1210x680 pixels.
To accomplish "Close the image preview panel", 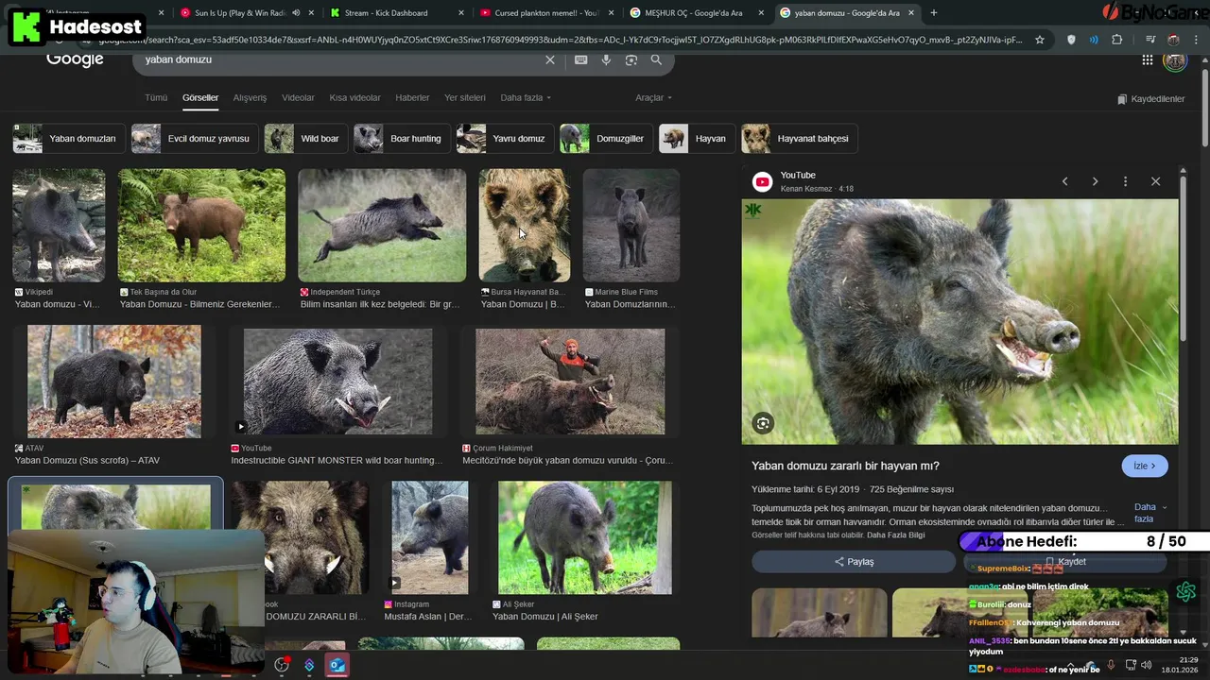I will tap(1155, 181).
